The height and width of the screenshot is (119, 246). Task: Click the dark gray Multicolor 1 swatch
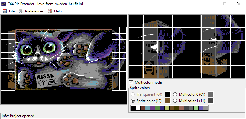tap(211, 101)
